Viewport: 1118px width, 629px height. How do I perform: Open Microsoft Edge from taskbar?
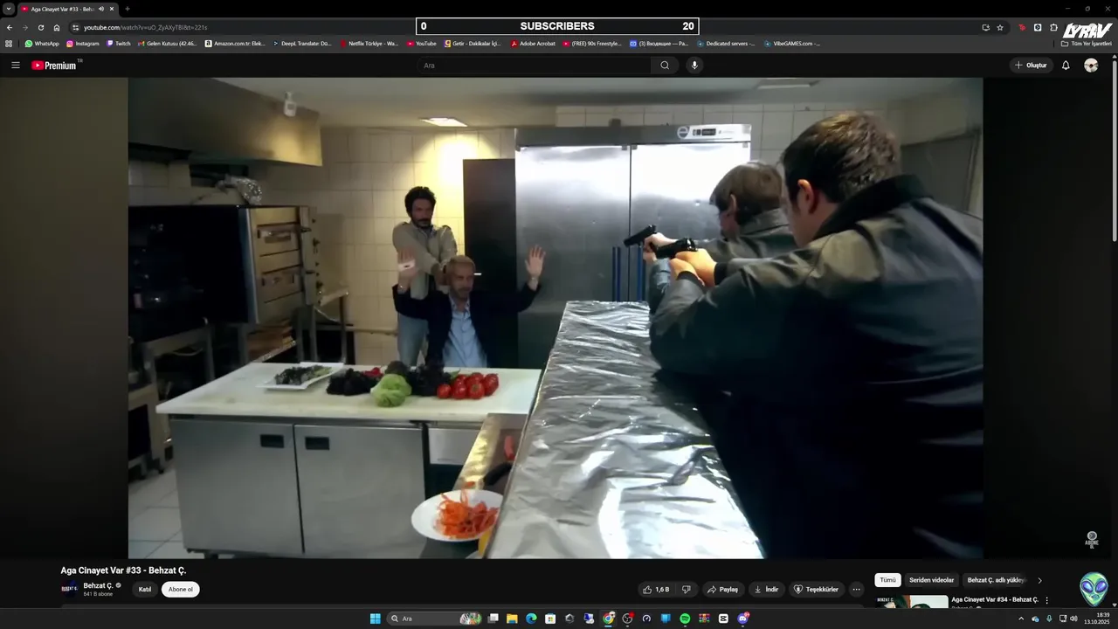click(531, 619)
